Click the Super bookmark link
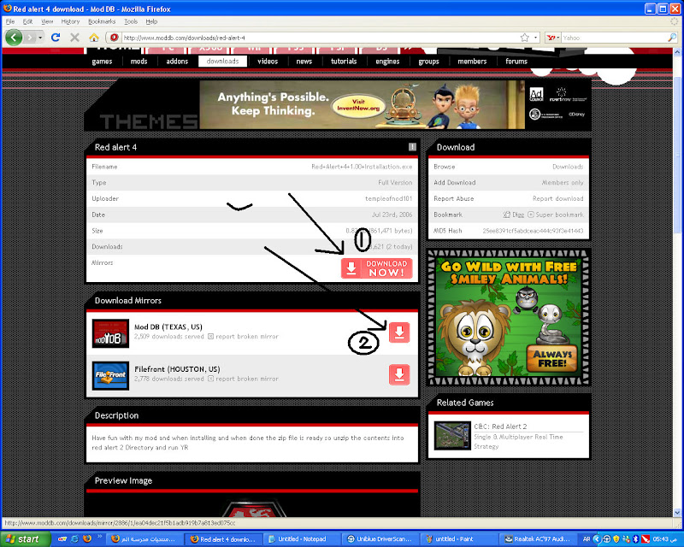This screenshot has height=547, width=684. [555, 215]
